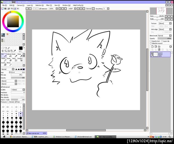
Task: Toggle the color wheel panel icon
Action: point(2,8)
